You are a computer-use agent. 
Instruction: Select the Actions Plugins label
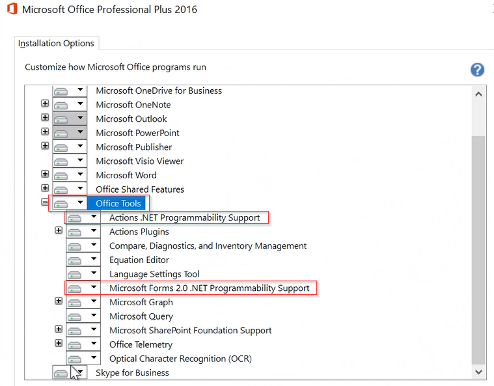click(x=139, y=232)
